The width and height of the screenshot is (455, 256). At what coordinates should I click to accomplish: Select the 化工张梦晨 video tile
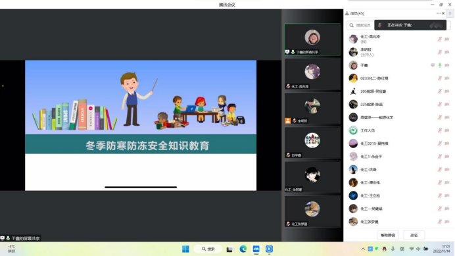click(x=312, y=211)
